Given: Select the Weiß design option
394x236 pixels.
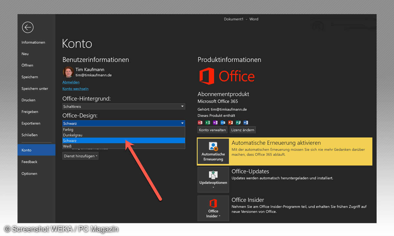Looking at the screenshot, I should click(x=123, y=146).
